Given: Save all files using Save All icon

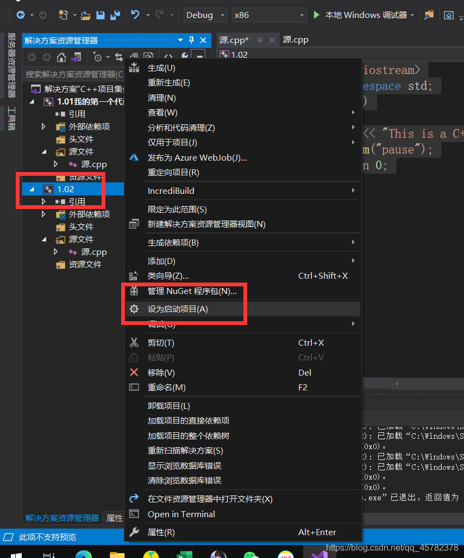Looking at the screenshot, I should [116, 15].
